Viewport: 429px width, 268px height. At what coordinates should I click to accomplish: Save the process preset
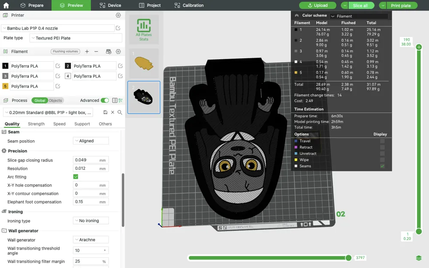click(106, 112)
